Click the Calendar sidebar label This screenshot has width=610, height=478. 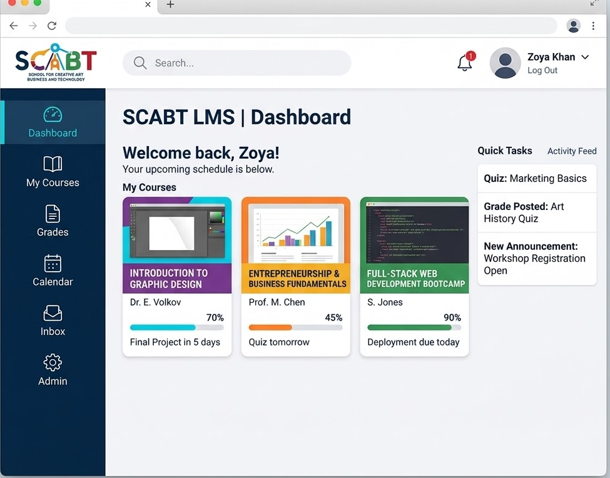click(53, 282)
